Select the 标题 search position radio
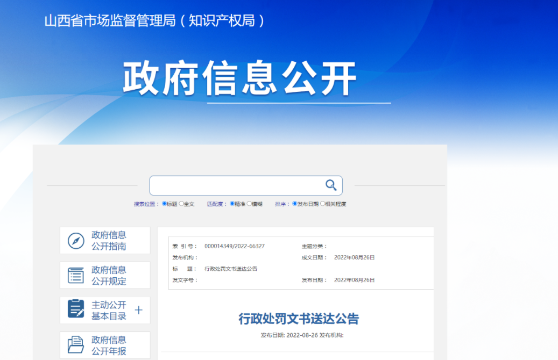This screenshot has height=360, width=558. (x=164, y=204)
